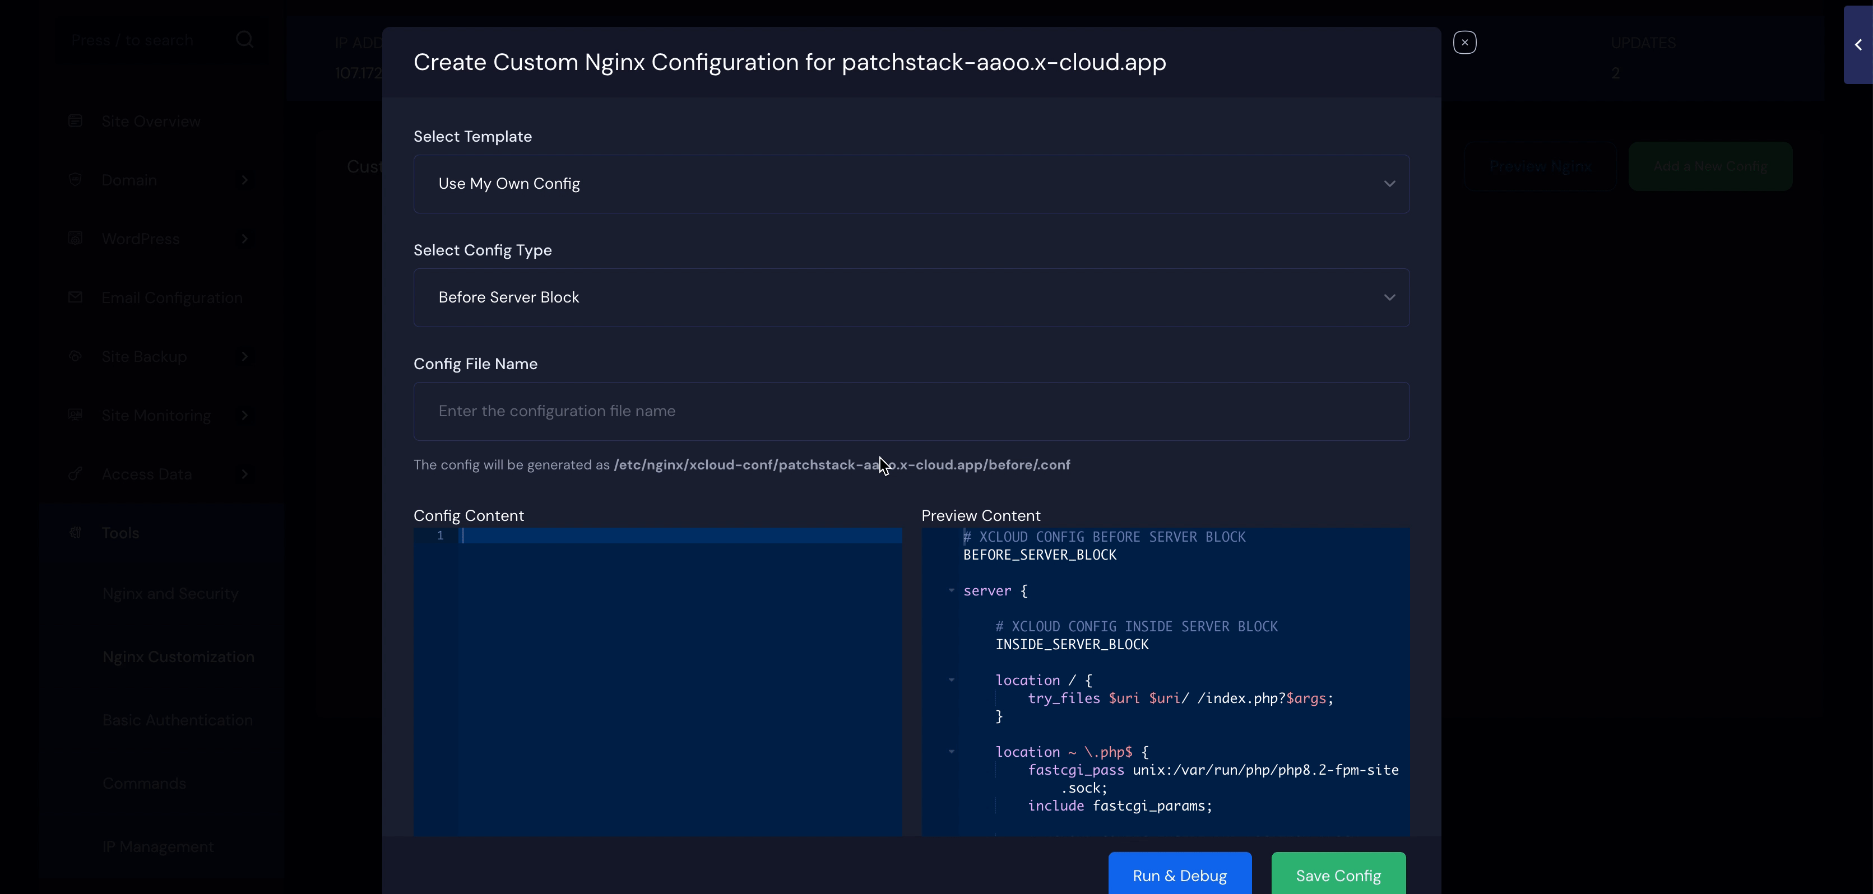Open the Select Template dropdown
This screenshot has width=1873, height=894.
(911, 184)
